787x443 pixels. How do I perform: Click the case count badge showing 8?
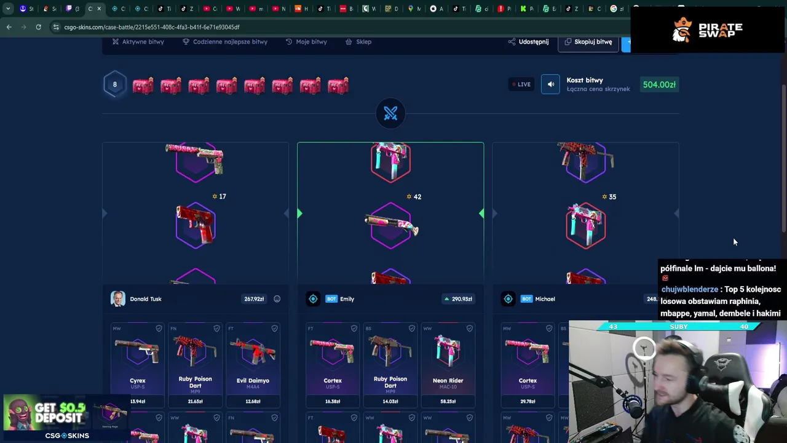click(114, 84)
